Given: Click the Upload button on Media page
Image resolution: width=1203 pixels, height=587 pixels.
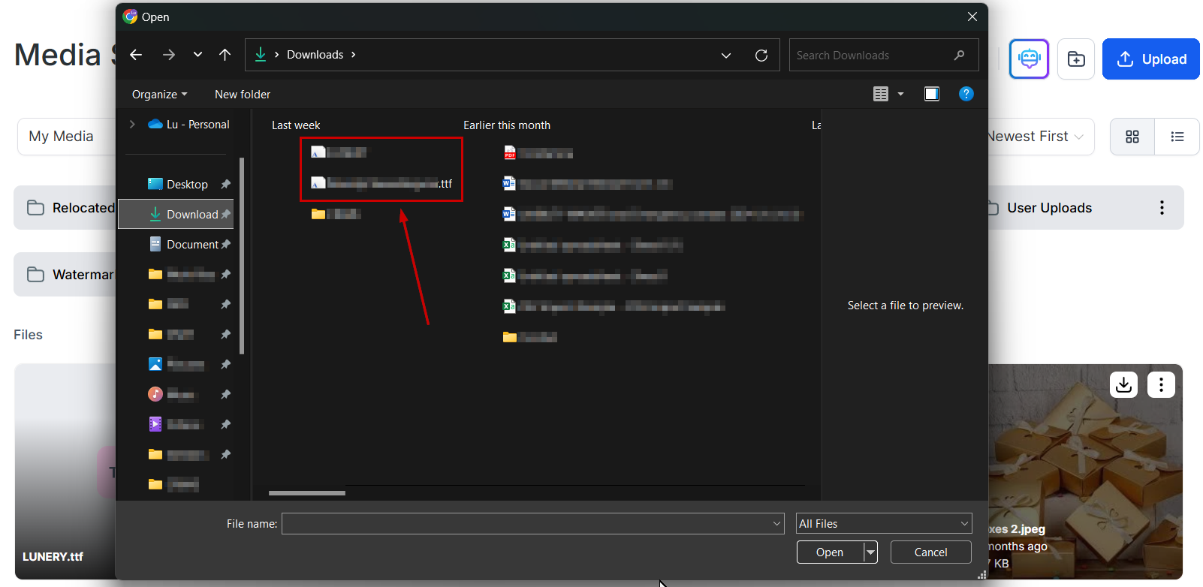Looking at the screenshot, I should coord(1151,59).
